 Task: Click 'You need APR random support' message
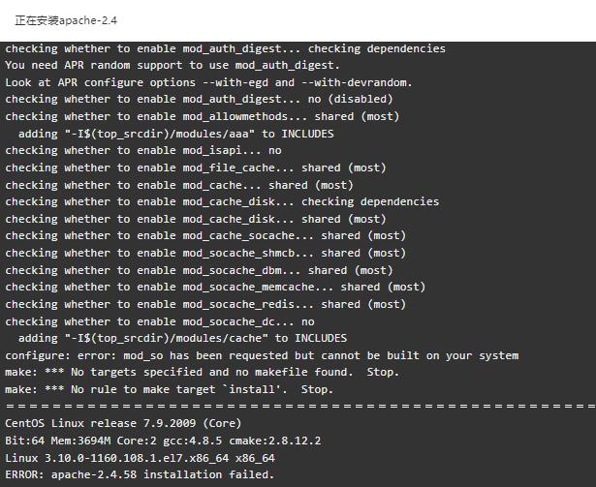173,65
